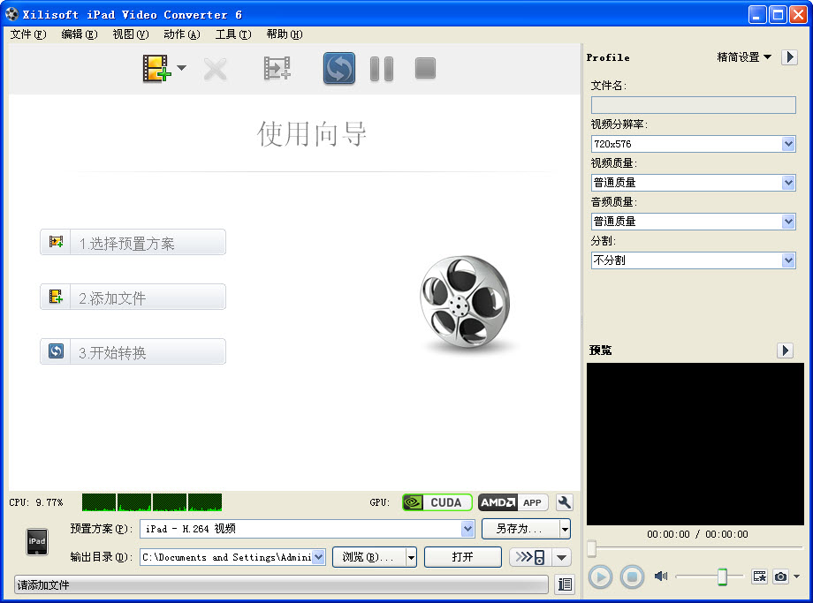Open the snapshot dropdown arrow
Viewport: 813px width, 603px height.
[x=797, y=576]
